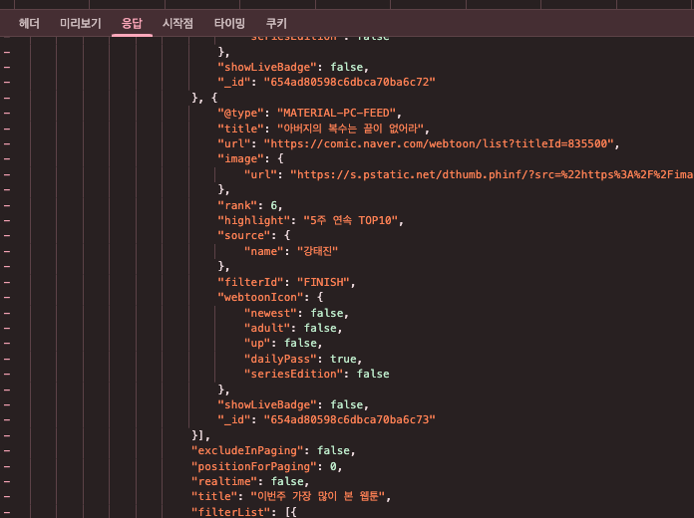This screenshot has width=694, height=518.
Task: Collapse the fold marker beside "source": { line
Action: tap(7, 235)
